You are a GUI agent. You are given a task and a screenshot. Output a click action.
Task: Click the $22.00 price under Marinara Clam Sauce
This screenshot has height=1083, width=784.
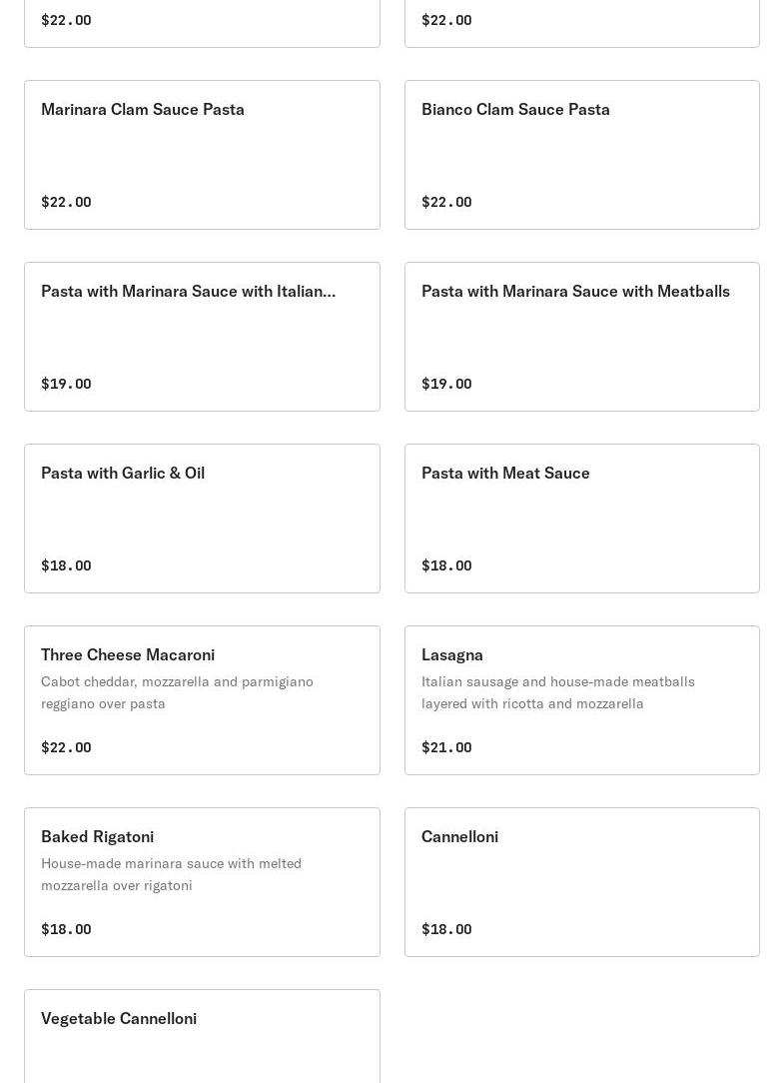pos(66,202)
